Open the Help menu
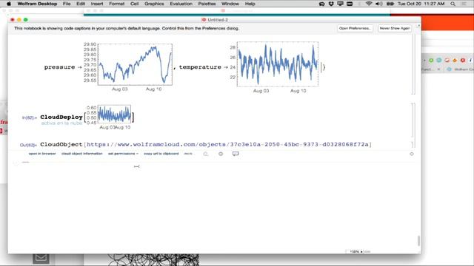Screen dimensions: 474x266 coord(250,4)
